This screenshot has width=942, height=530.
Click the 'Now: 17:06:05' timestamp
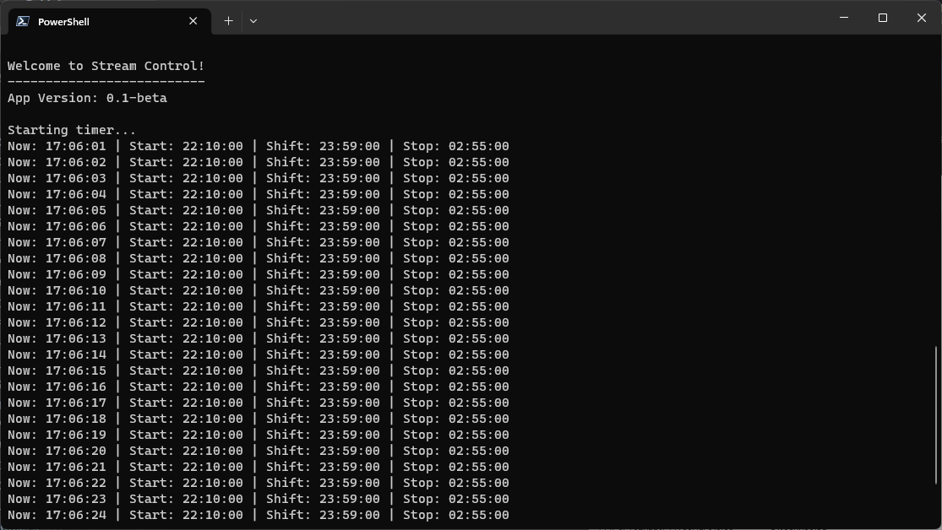coord(57,211)
